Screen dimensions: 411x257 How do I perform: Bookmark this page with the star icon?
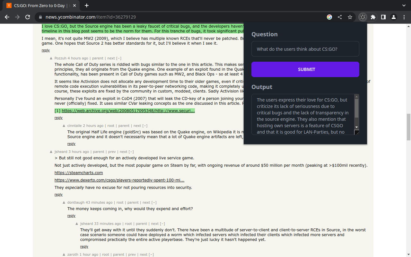[x=350, y=17]
